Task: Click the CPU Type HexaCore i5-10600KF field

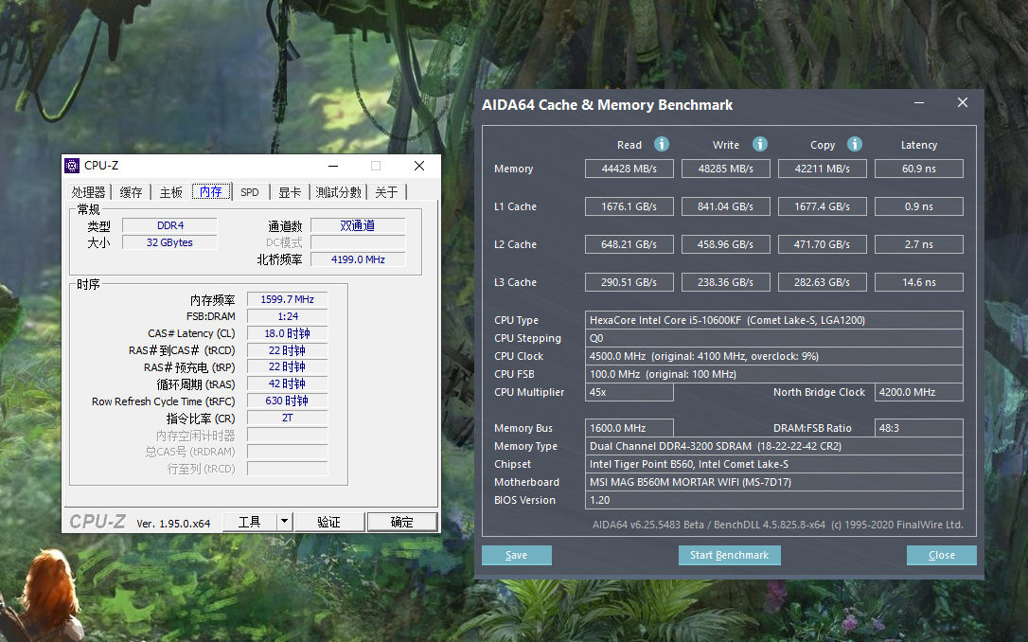Action: tap(774, 320)
